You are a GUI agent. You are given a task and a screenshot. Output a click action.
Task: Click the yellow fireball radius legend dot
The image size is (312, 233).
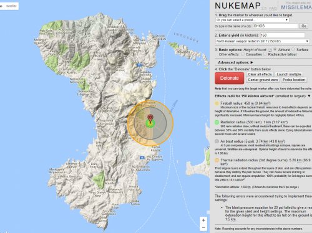coord(217,103)
